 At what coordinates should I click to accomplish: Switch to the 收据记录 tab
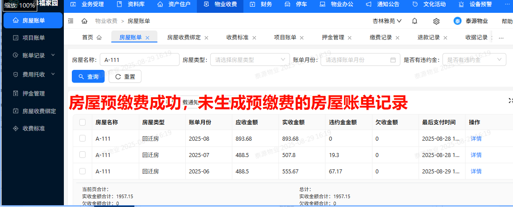point(476,38)
